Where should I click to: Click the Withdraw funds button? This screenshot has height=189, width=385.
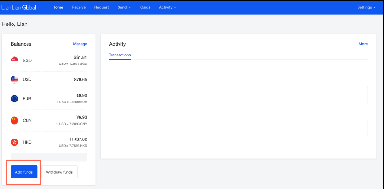point(59,172)
